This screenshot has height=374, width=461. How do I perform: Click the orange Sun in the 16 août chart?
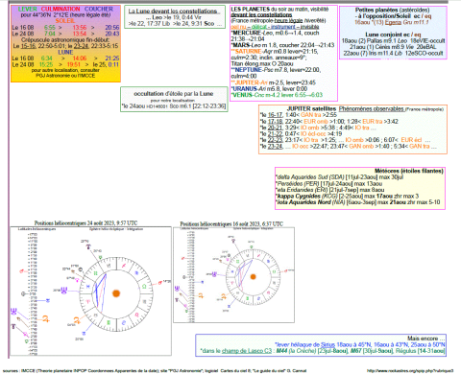253,276
